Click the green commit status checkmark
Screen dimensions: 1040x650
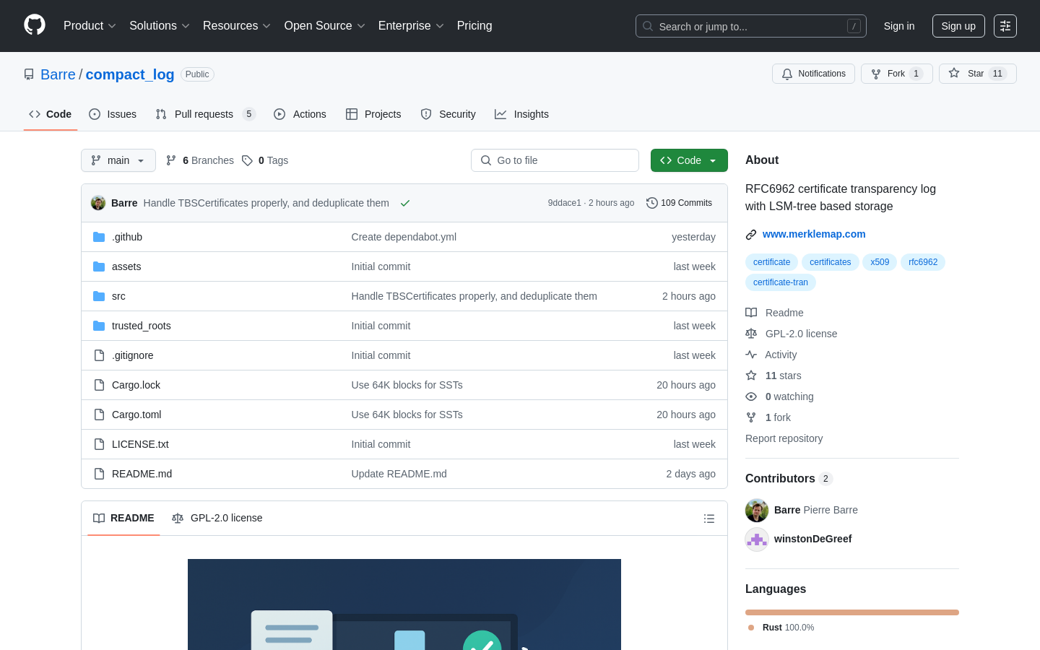coord(405,203)
